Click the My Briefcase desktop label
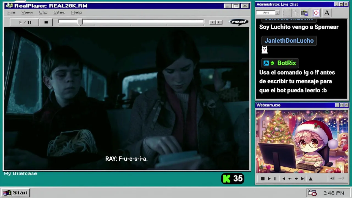 pyautogui.click(x=20, y=174)
